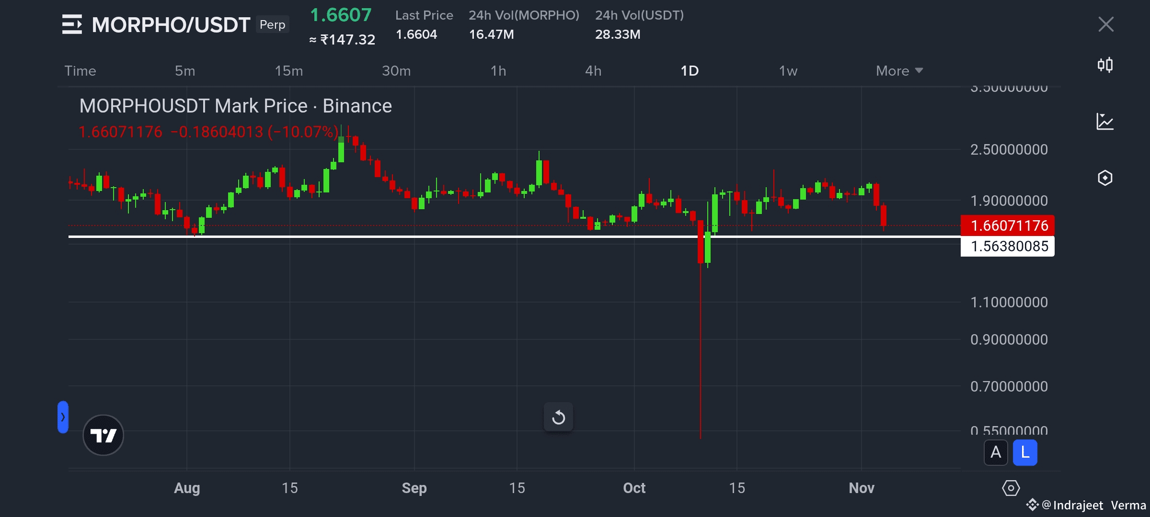The height and width of the screenshot is (517, 1150).
Task: Open the technical indicators line-chart icon
Action: pos(1105,122)
